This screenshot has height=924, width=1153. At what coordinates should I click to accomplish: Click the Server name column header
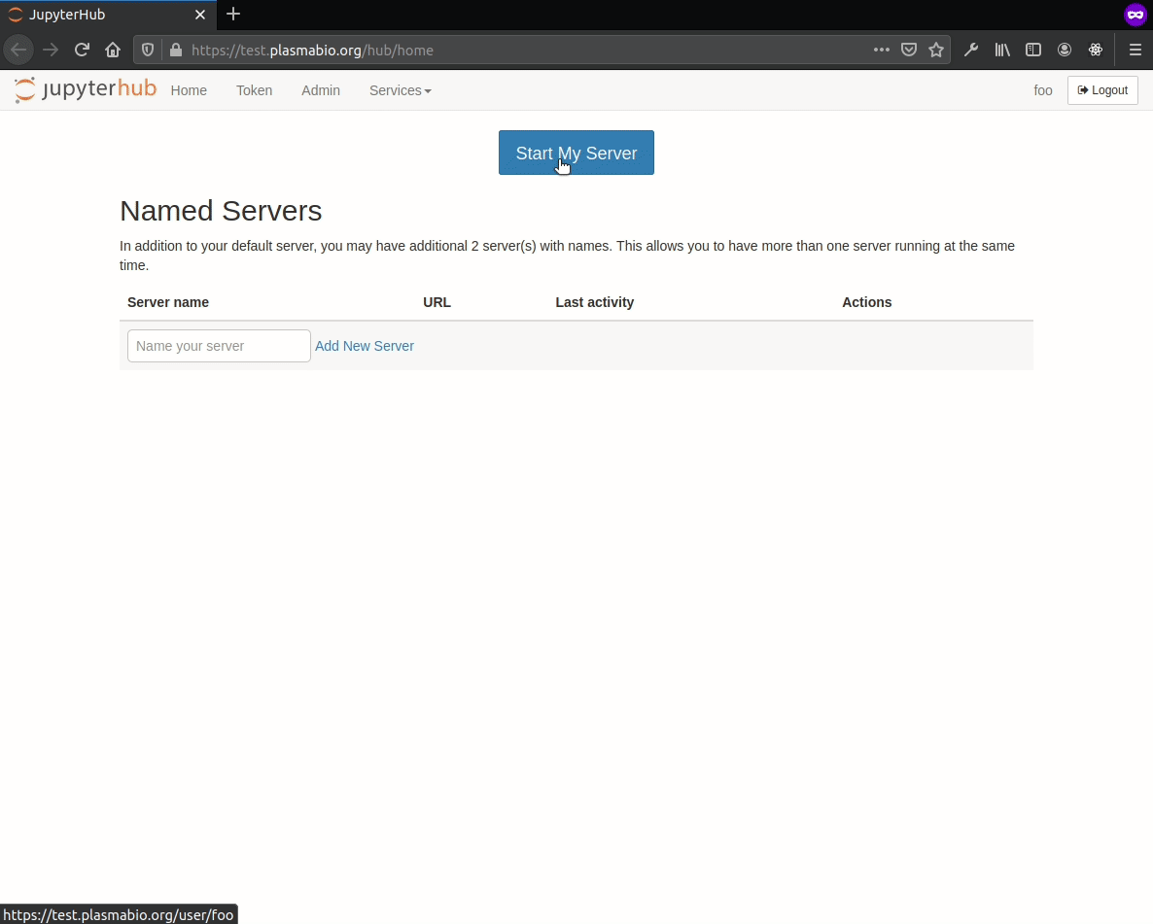pyautogui.click(x=168, y=302)
